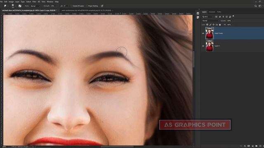Lock artboard nesting icon

click(217, 25)
